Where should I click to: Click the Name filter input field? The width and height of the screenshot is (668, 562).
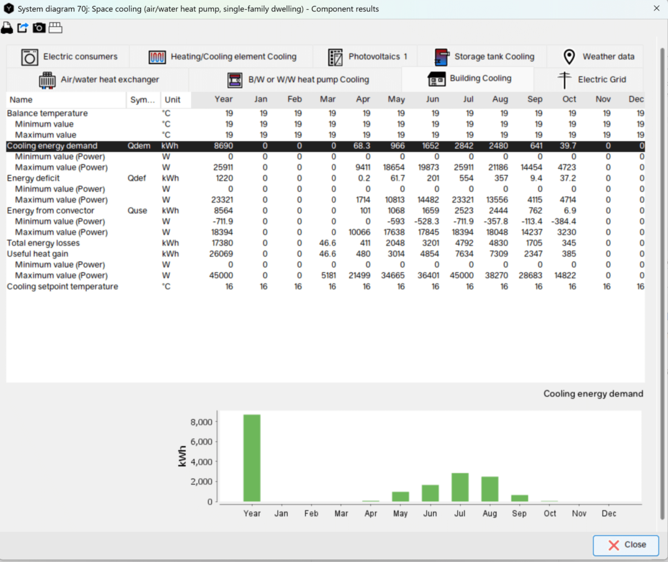65,100
